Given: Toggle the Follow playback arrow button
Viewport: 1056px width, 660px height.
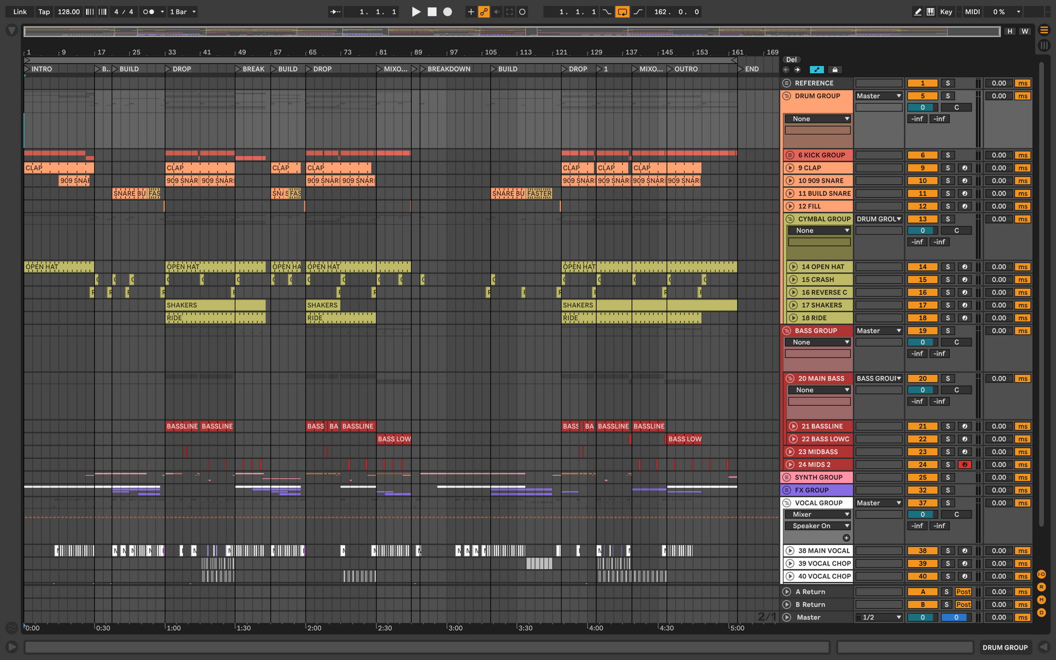Looking at the screenshot, I should click(335, 11).
